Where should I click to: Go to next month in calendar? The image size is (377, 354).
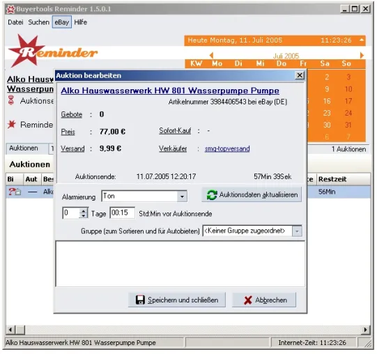pyautogui.click(x=362, y=56)
